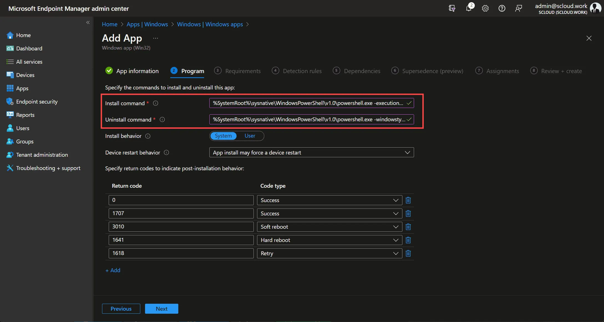This screenshot has height=322, width=604.
Task: Delete the return code 3010 row
Action: pos(408,227)
